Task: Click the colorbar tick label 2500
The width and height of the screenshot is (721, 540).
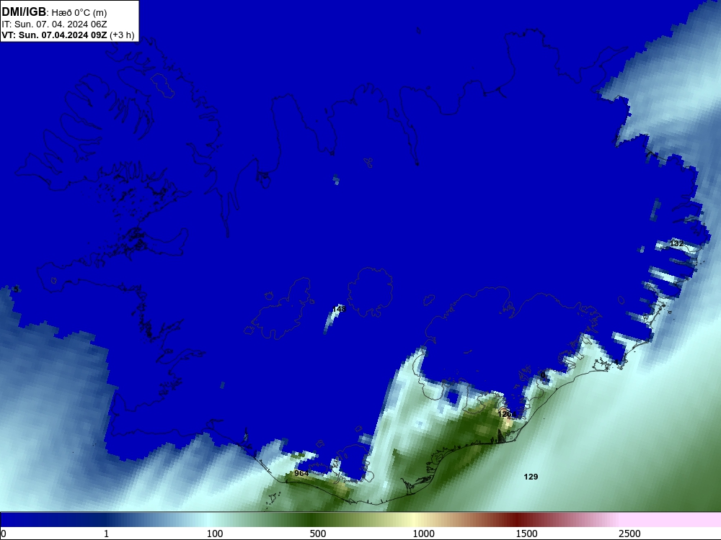Action: pyautogui.click(x=629, y=534)
